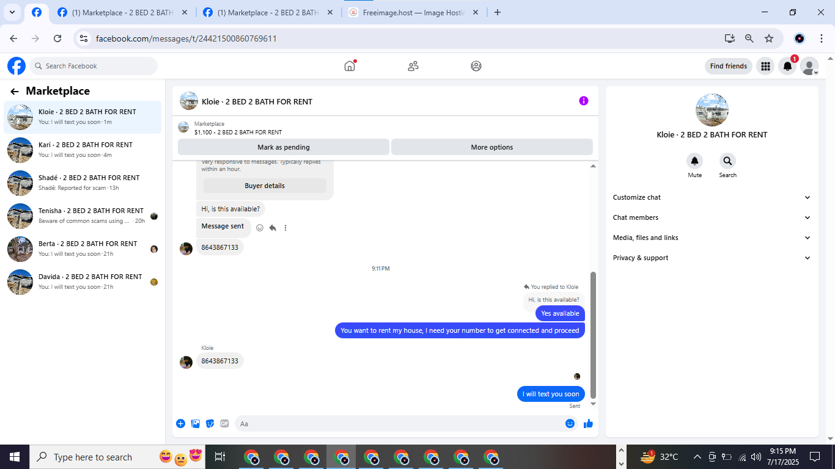This screenshot has width=835, height=469.
Task: Open more actions plus icon in composer
Action: [x=181, y=424]
